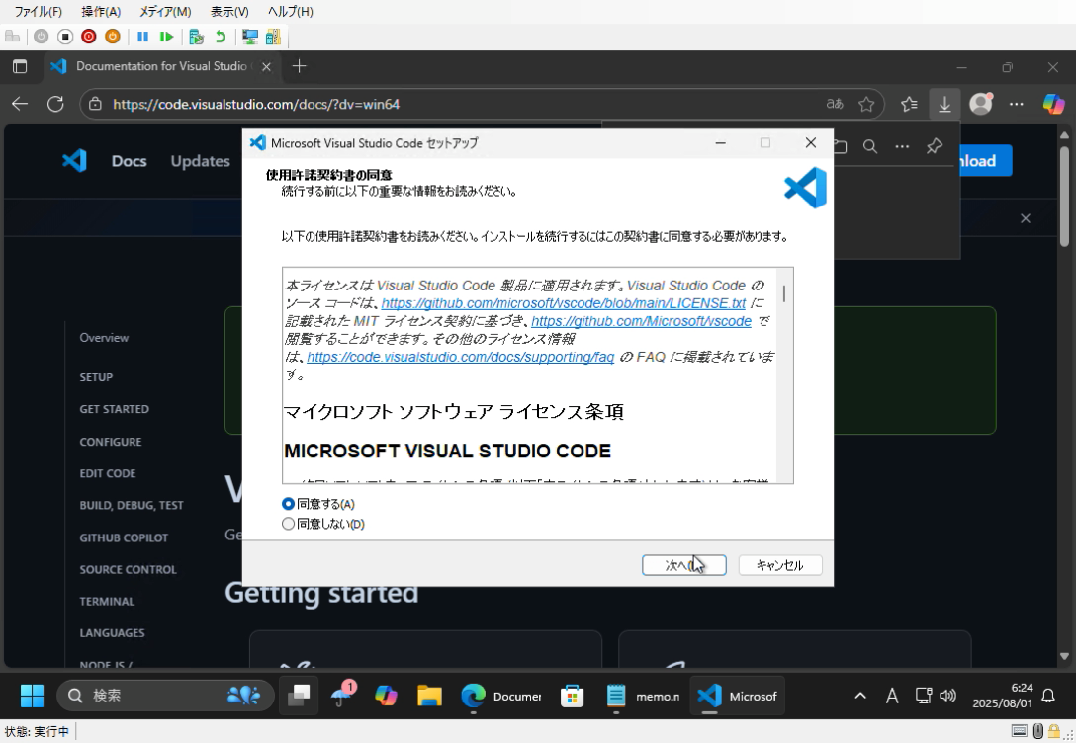This screenshot has width=1076, height=743.
Task: Click the Hyper-V revert arrow icon
Action: point(221,37)
